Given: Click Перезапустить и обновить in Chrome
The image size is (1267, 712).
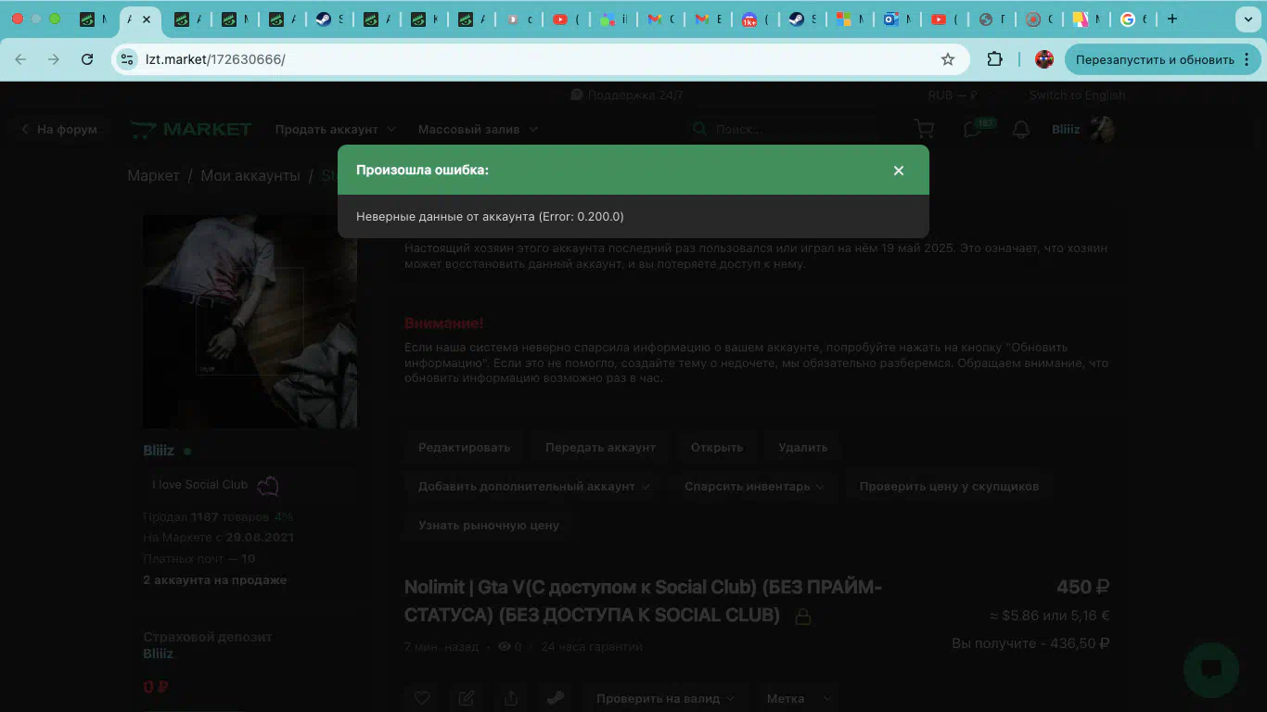Looking at the screenshot, I should [x=1155, y=59].
